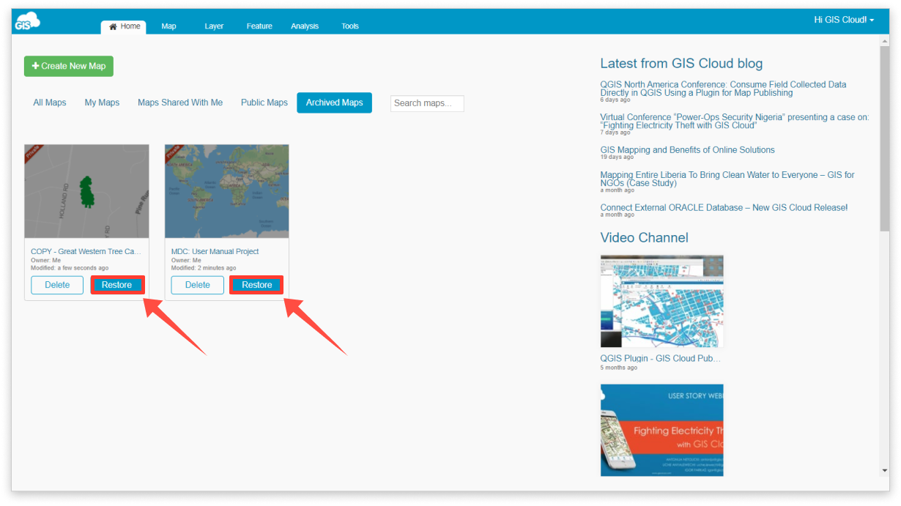The image size is (901, 506).
Task: Delete the COPY - Great Western Tree map
Action: tap(57, 285)
